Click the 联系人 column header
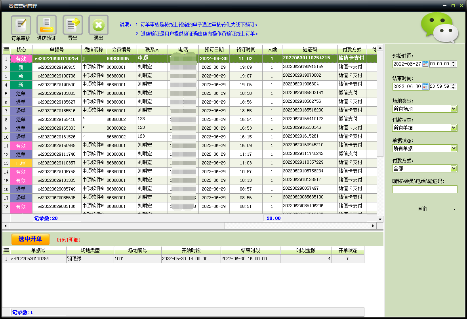Screen dimensions: 467x319 click(x=152, y=49)
